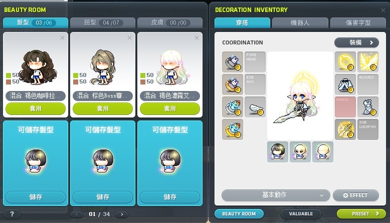Screen dimensions: 390x223
Task: Select the hair coupon slot below character preview
Action: 278,152
